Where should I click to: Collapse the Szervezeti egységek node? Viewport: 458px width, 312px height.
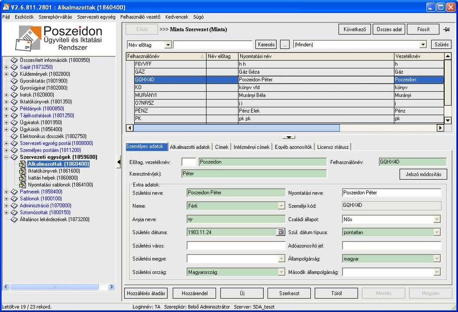click(x=6, y=157)
